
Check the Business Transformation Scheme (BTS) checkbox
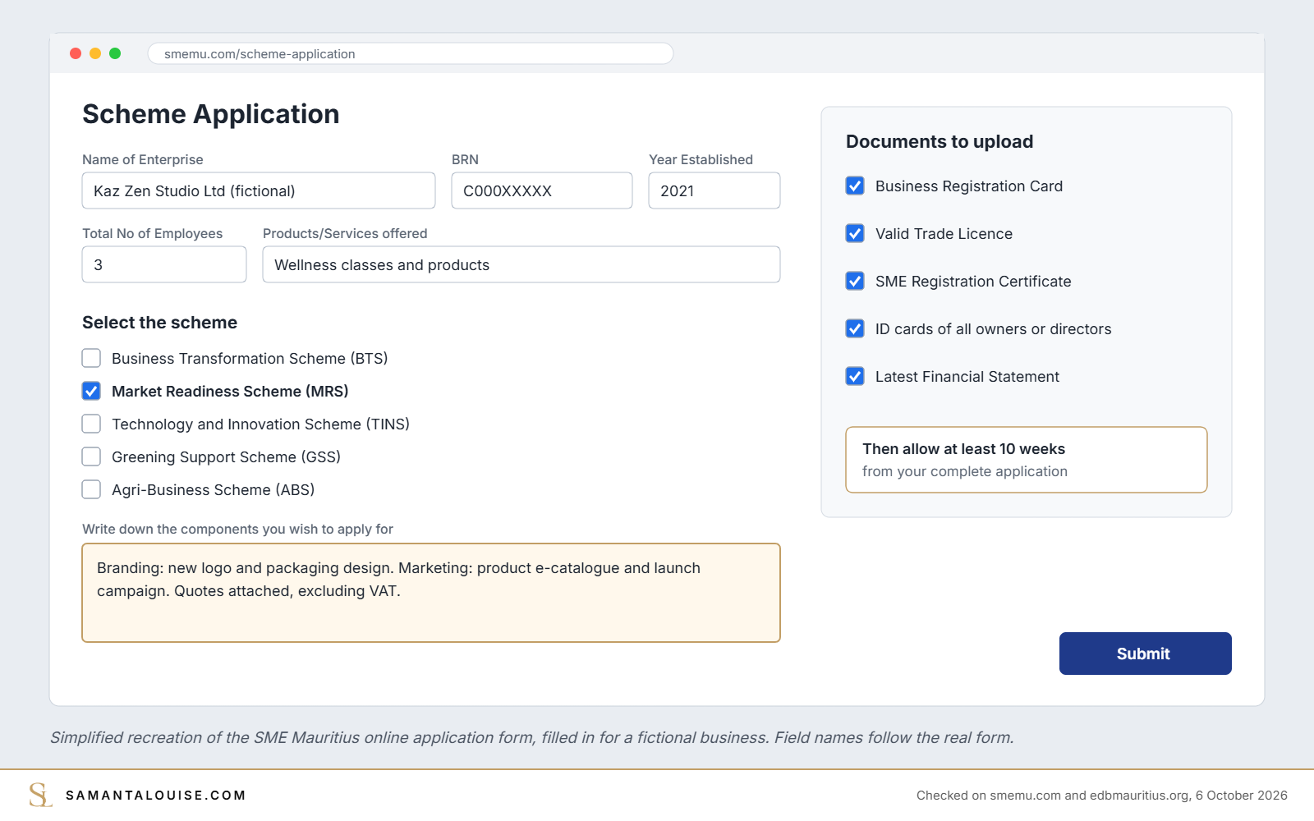tap(91, 358)
